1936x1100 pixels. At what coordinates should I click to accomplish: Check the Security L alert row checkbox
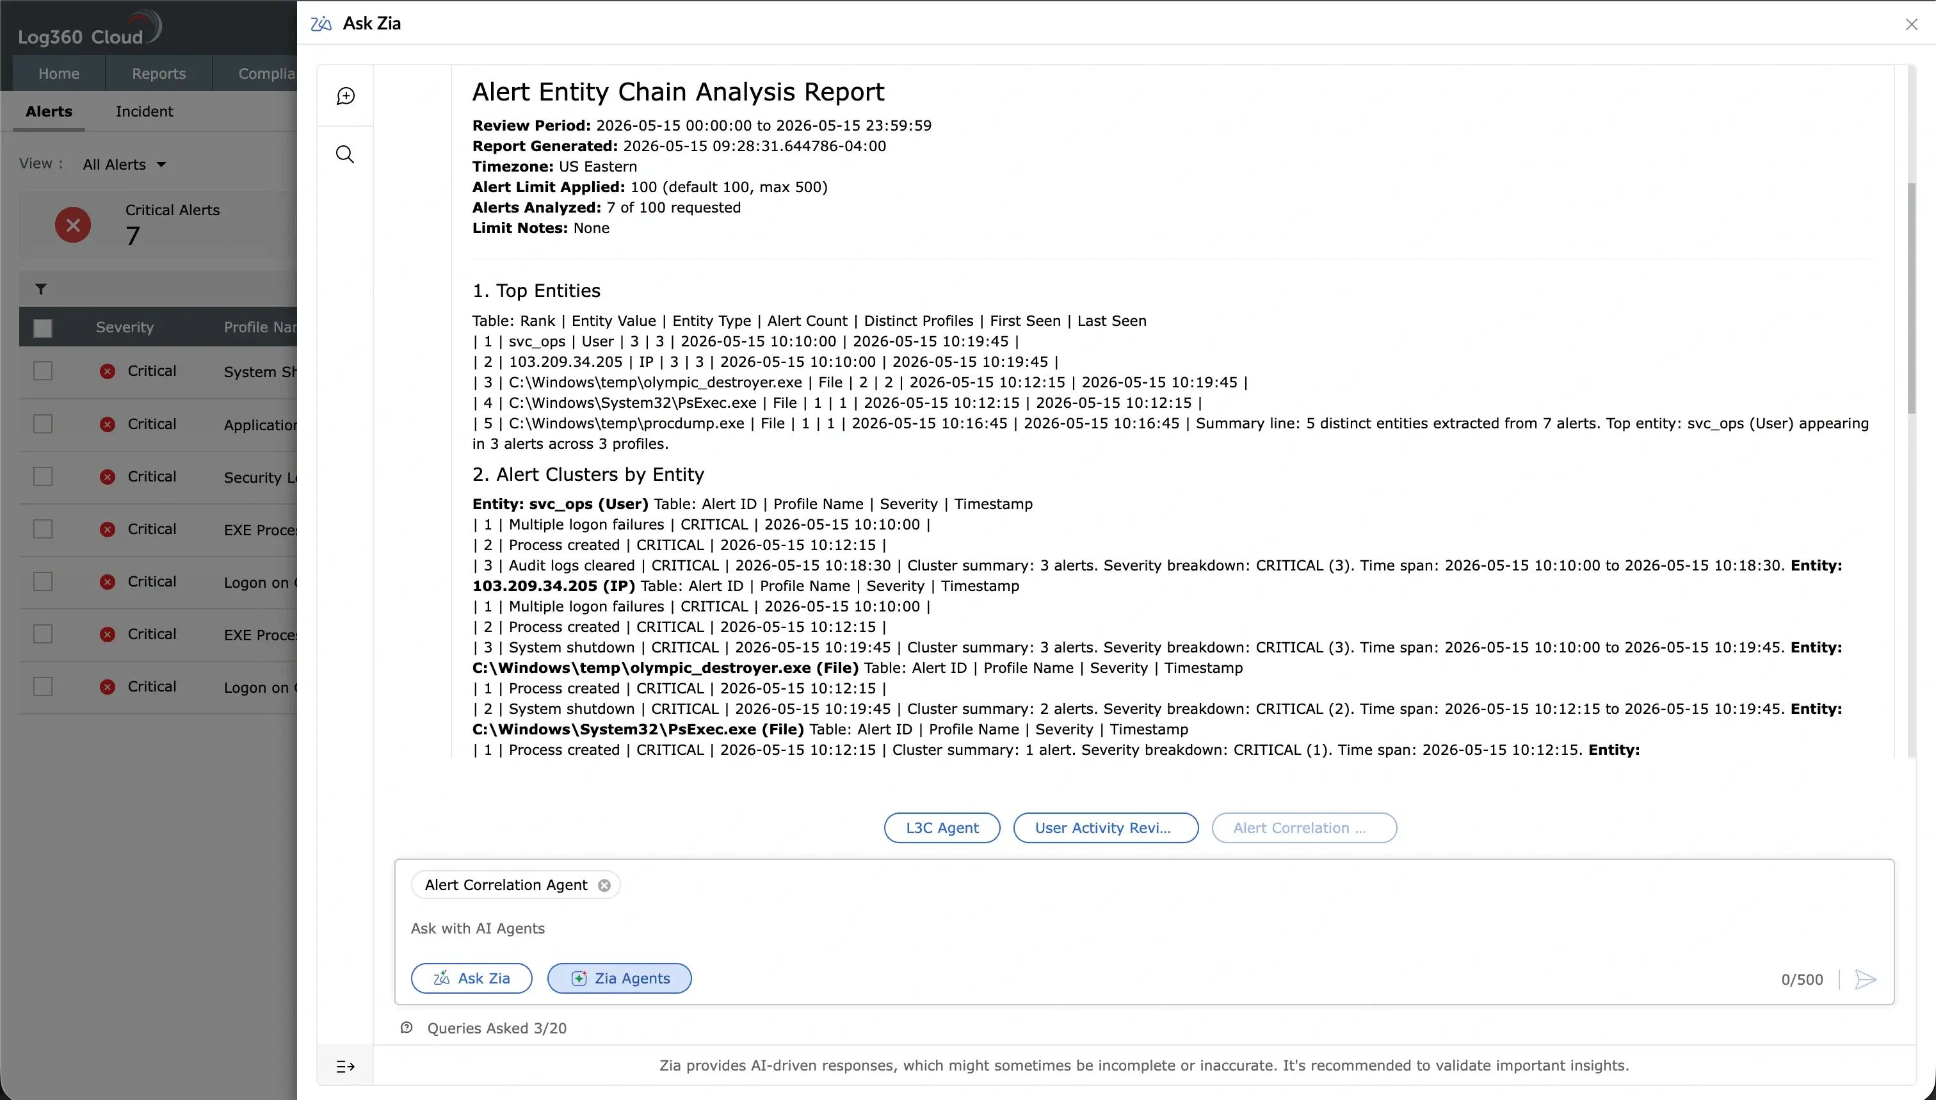click(43, 477)
